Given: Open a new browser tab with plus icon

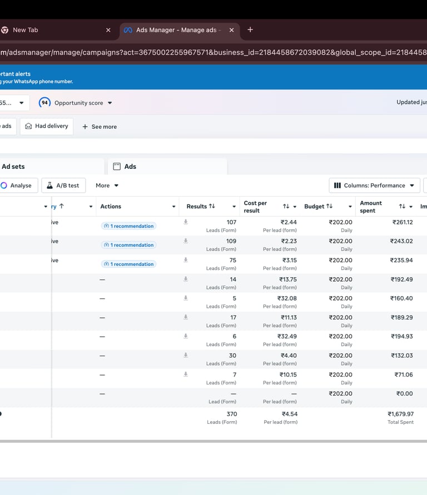Looking at the screenshot, I should [x=250, y=29].
